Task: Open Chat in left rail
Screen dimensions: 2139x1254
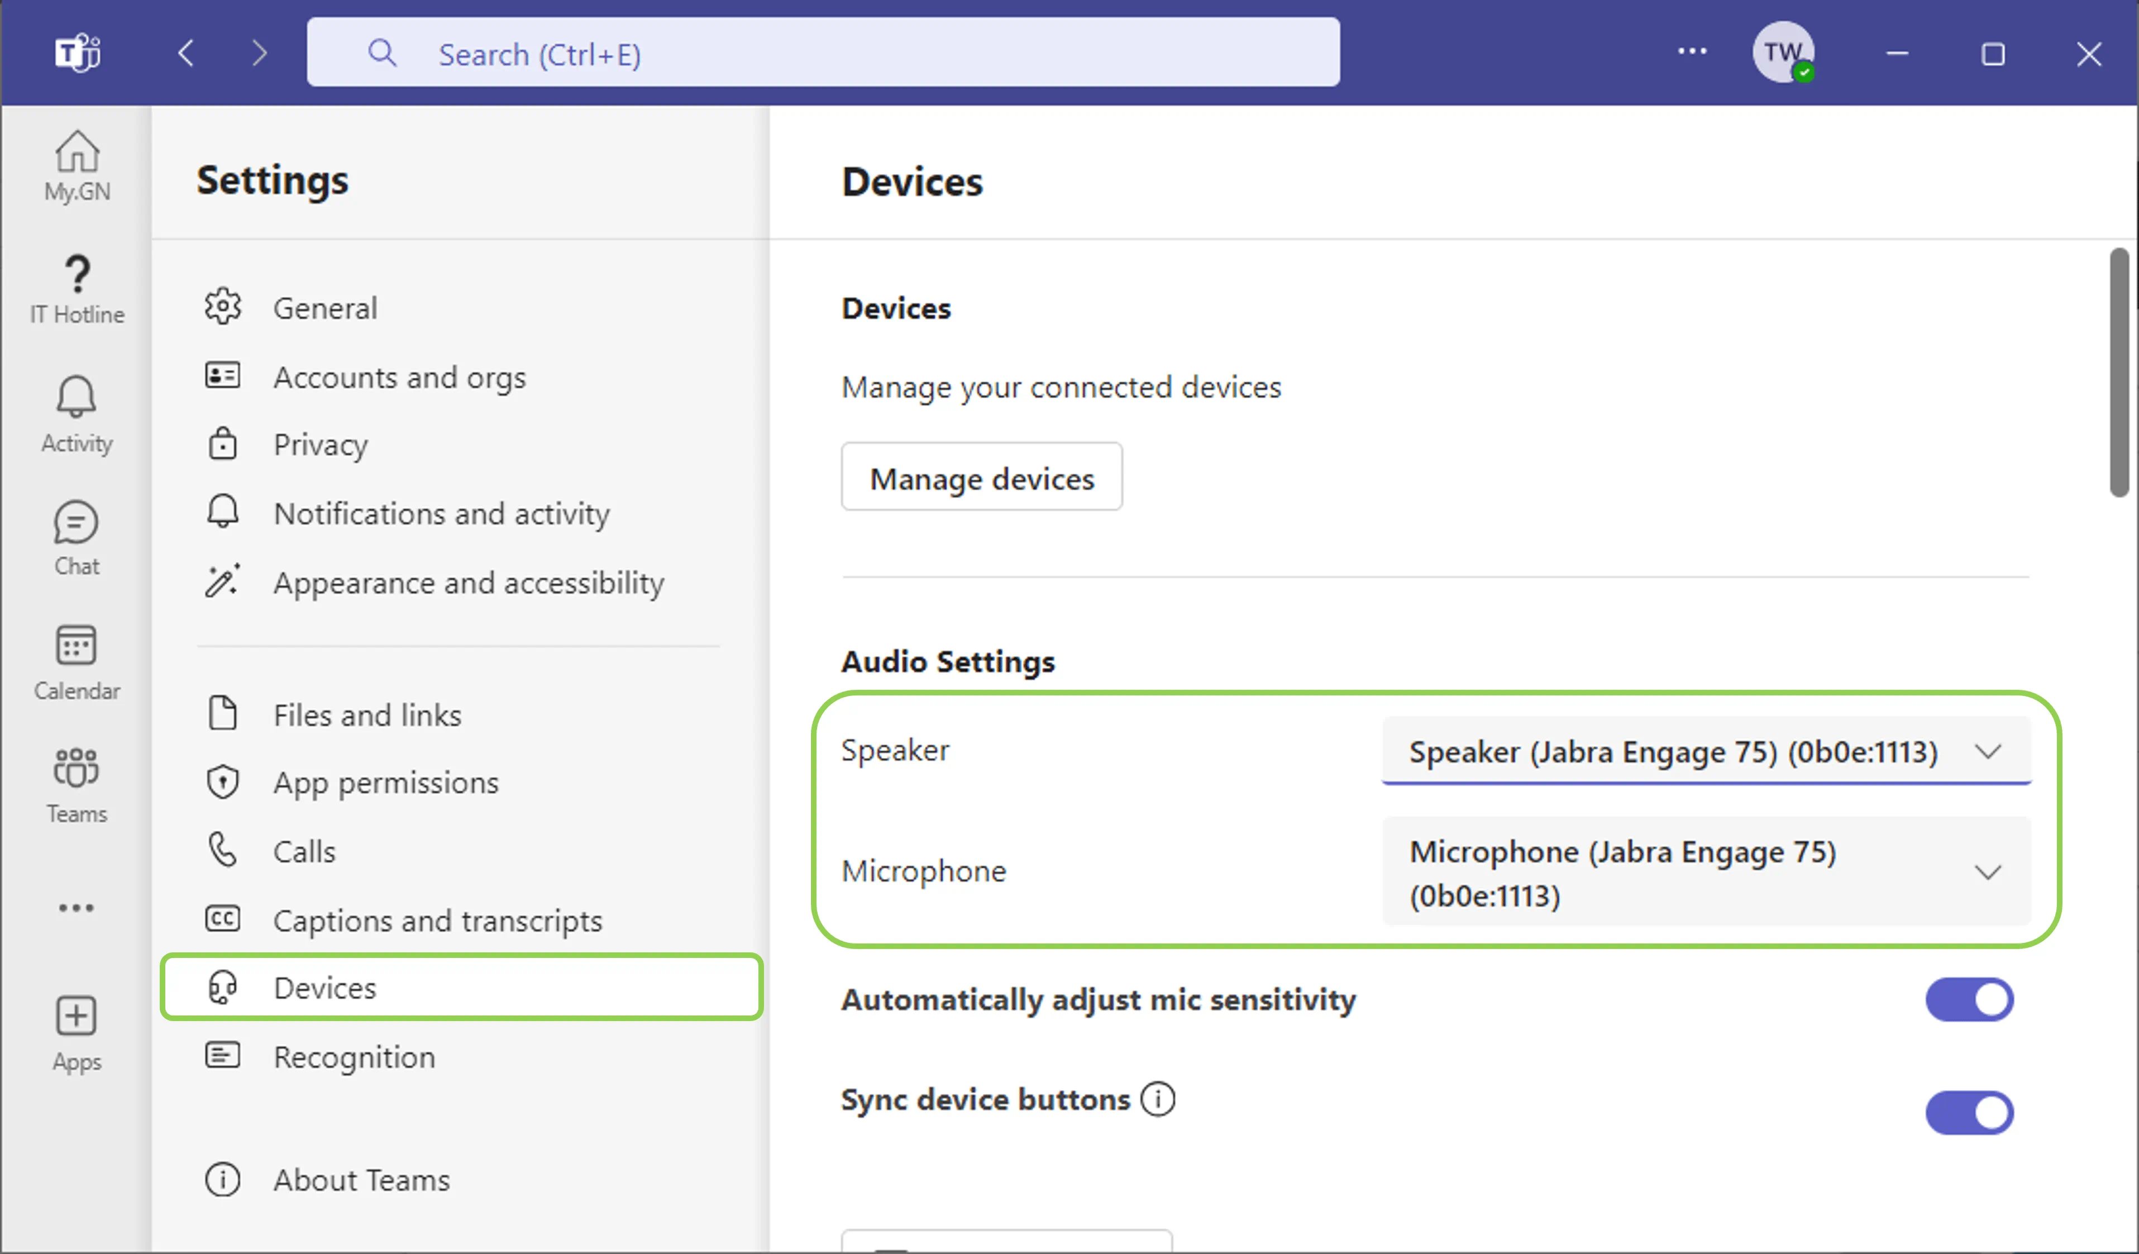Action: (x=77, y=538)
